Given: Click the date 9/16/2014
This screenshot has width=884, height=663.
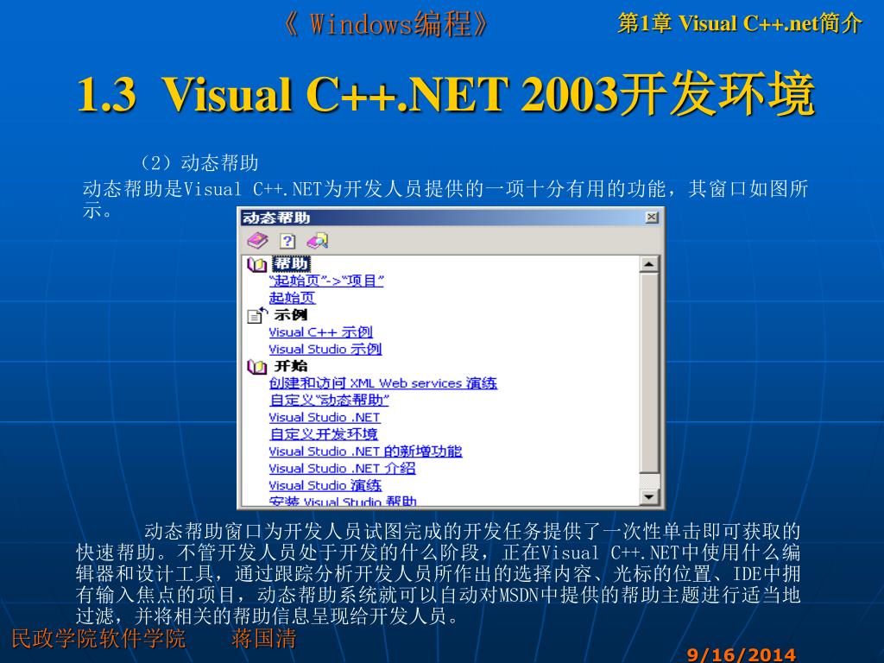Looking at the screenshot, I should tap(742, 654).
